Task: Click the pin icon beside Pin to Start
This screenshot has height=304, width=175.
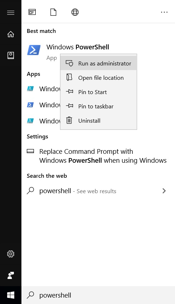Action: pyautogui.click(x=69, y=91)
